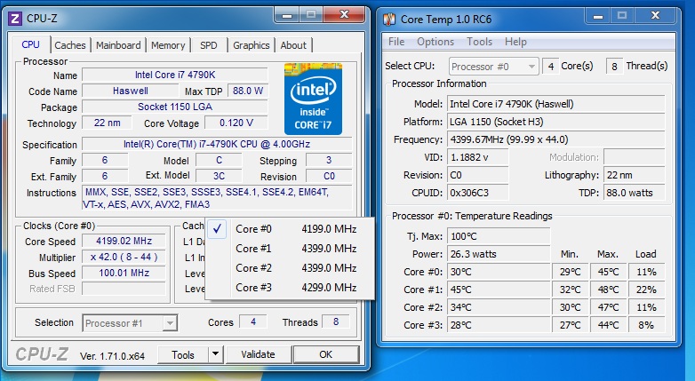Click the Max TDP value 88.0 W

(x=248, y=91)
